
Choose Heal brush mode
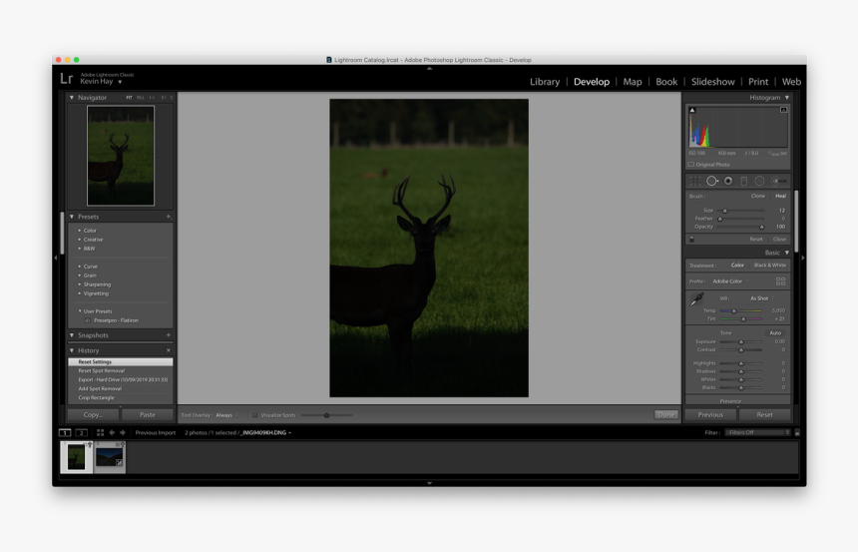781,196
